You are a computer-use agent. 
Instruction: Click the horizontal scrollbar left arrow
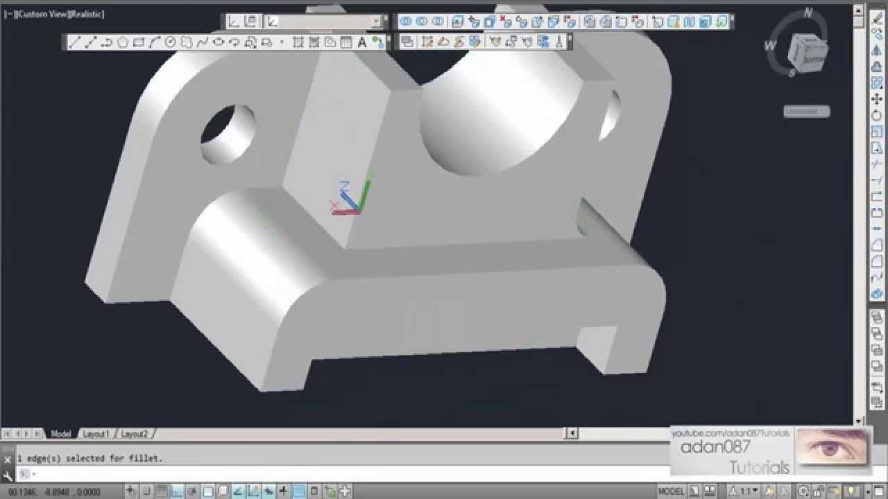click(572, 433)
